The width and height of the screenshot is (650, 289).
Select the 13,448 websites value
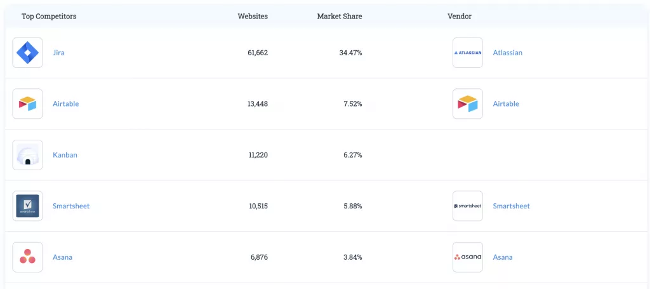258,104
